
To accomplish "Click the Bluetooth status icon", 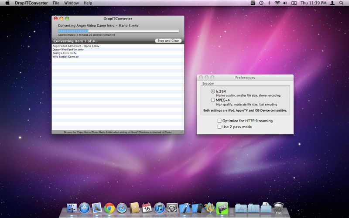I will (269, 3).
